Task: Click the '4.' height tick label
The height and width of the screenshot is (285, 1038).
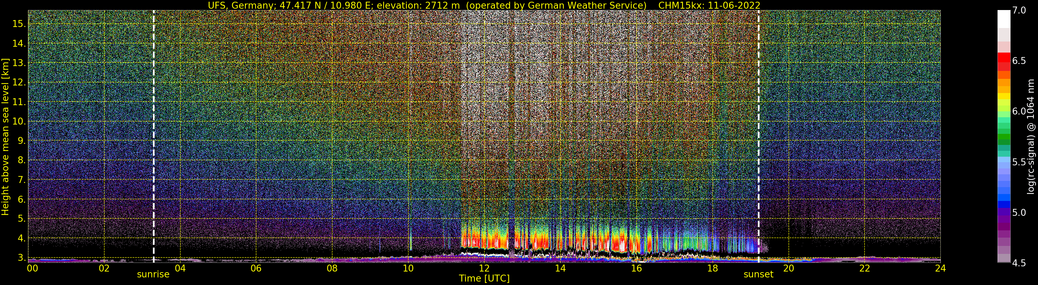Action: 21,238
